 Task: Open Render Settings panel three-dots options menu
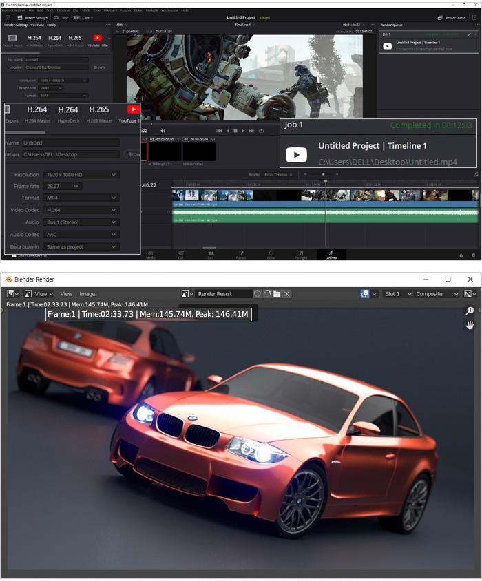point(108,25)
